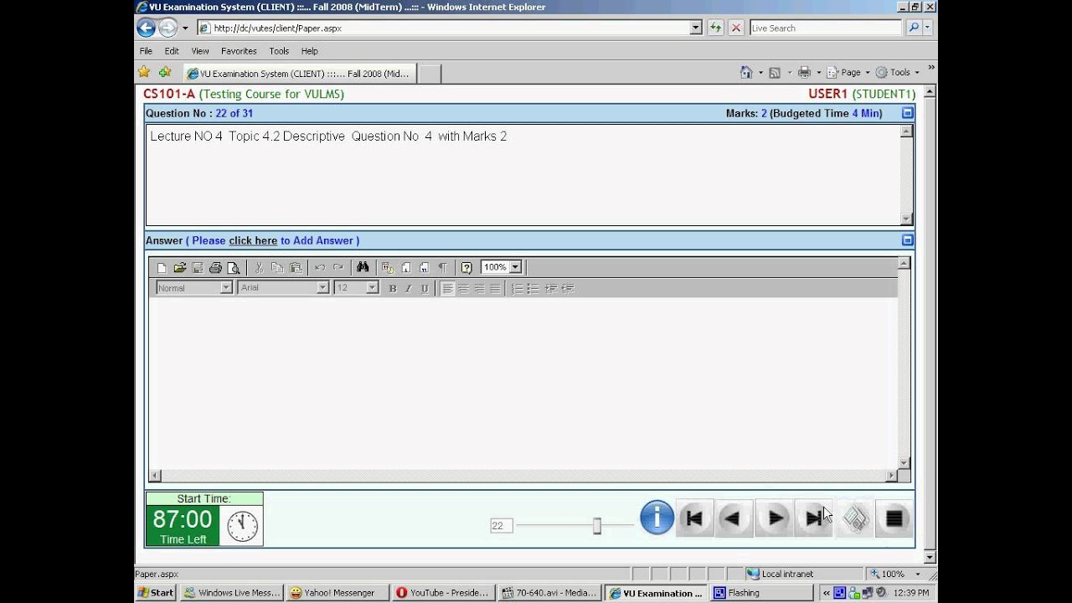Center align text in answer editor
This screenshot has width=1072, height=603.
coord(463,288)
